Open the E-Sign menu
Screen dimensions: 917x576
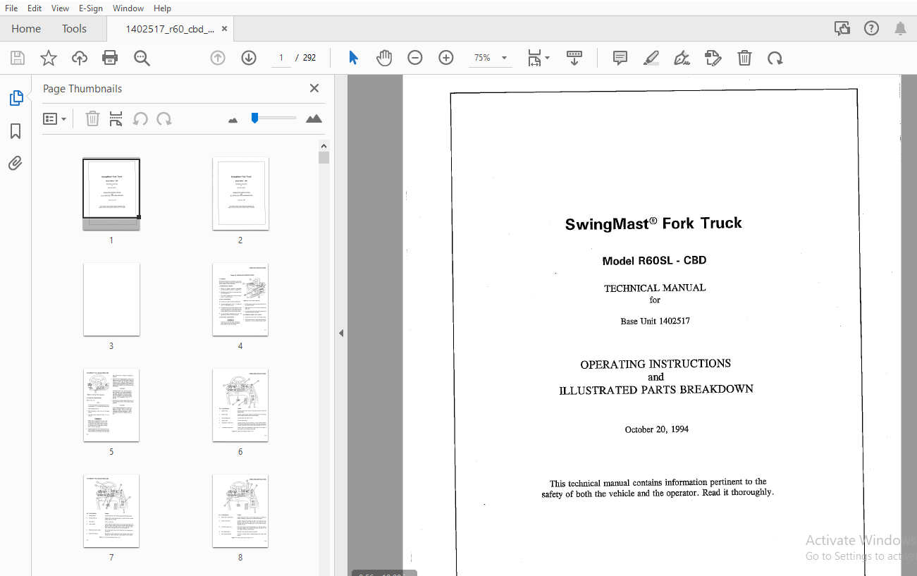[90, 8]
